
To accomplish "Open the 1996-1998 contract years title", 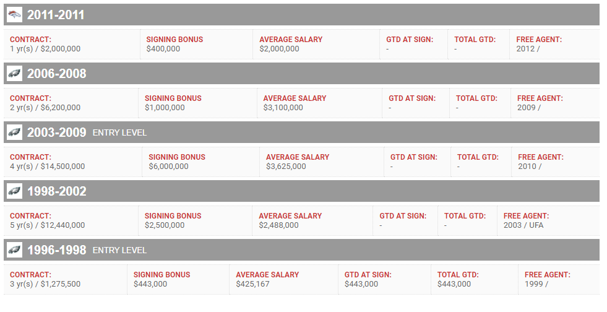I will (x=56, y=250).
